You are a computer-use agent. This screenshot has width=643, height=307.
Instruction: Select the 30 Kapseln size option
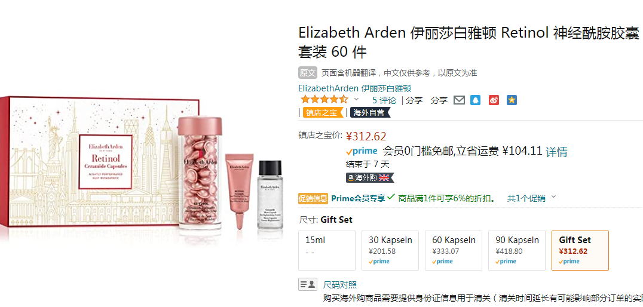point(390,250)
